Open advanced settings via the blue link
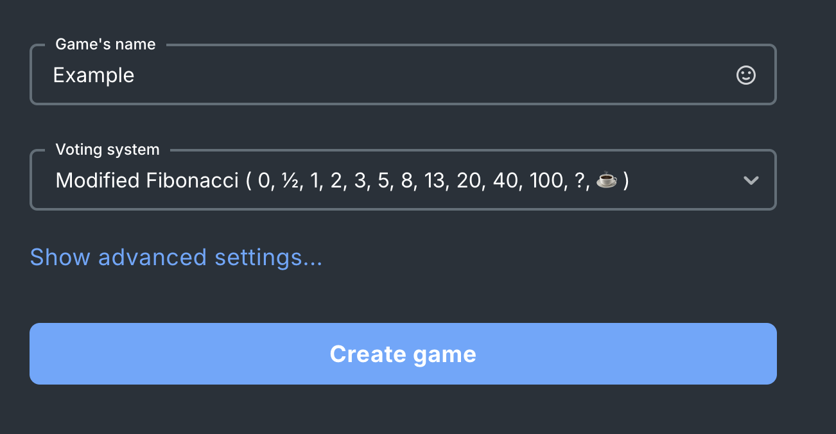 click(x=175, y=257)
